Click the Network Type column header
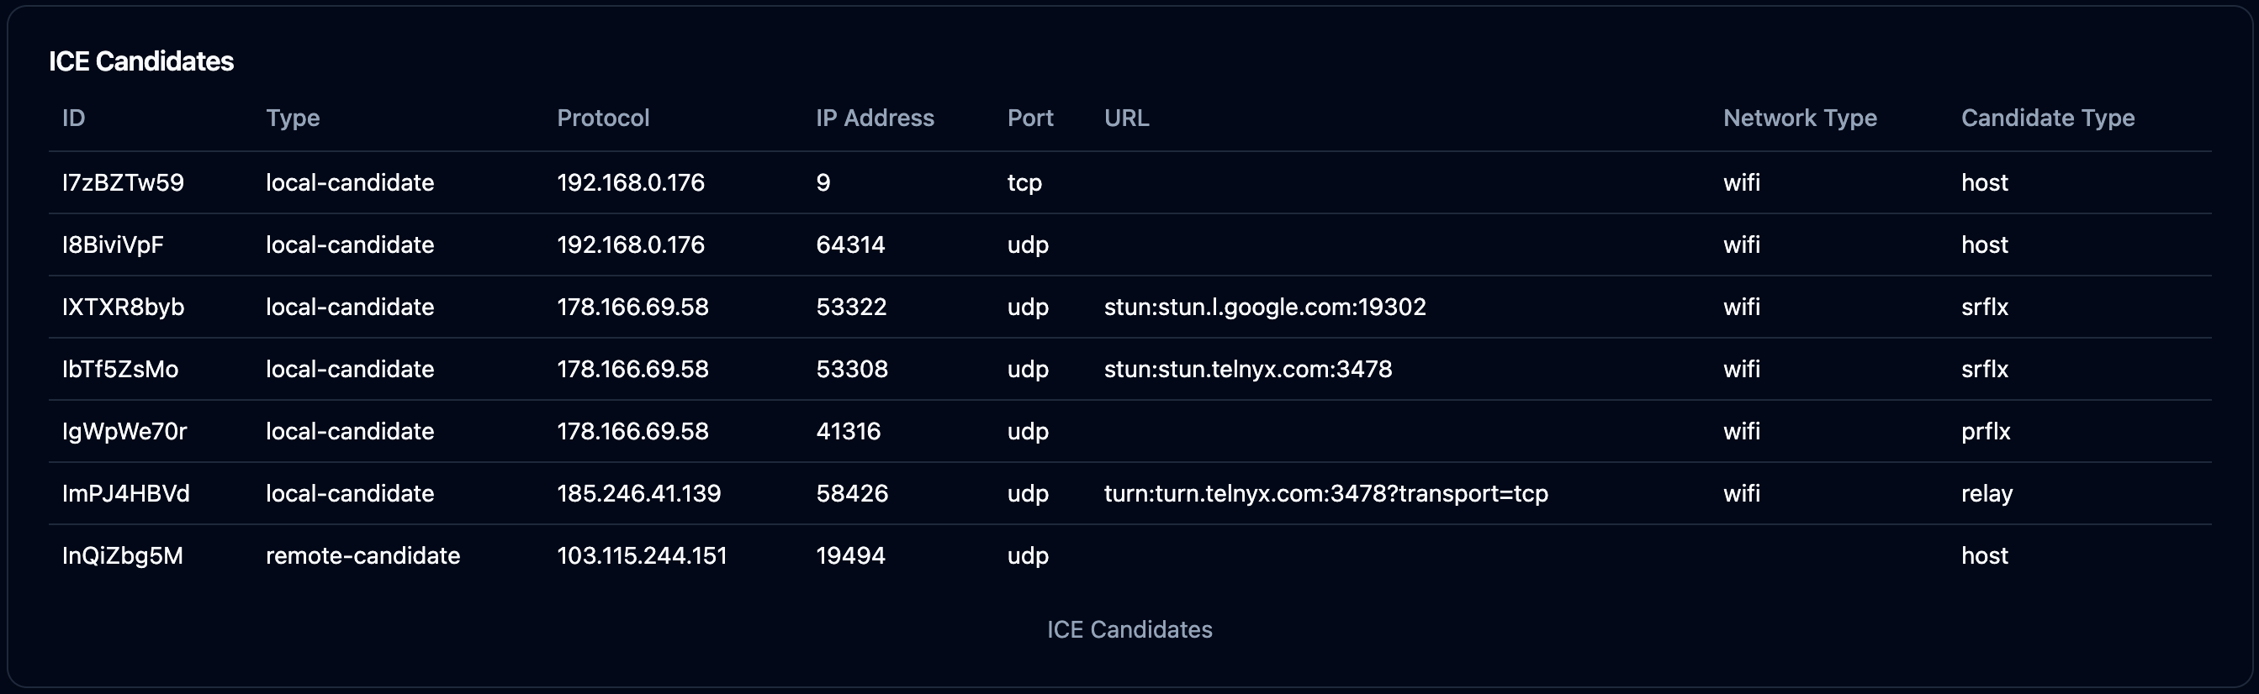2259x694 pixels. pyautogui.click(x=1801, y=118)
